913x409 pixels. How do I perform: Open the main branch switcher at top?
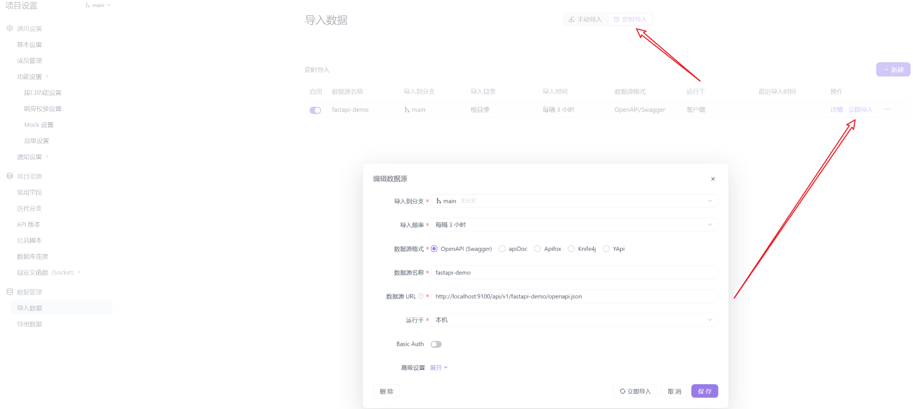tap(98, 5)
